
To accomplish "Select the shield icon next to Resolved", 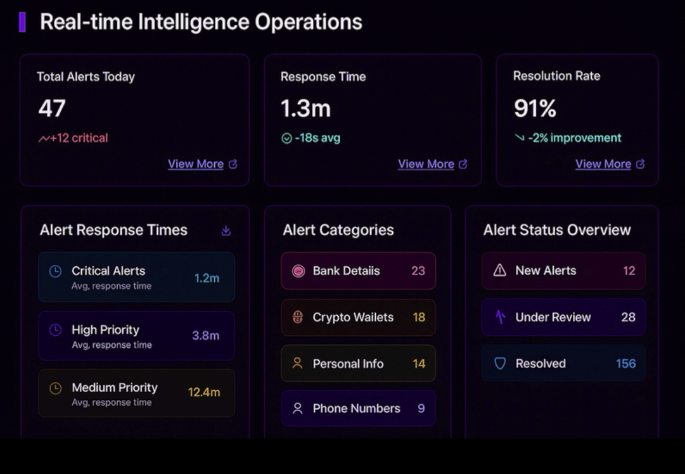I will 500,364.
